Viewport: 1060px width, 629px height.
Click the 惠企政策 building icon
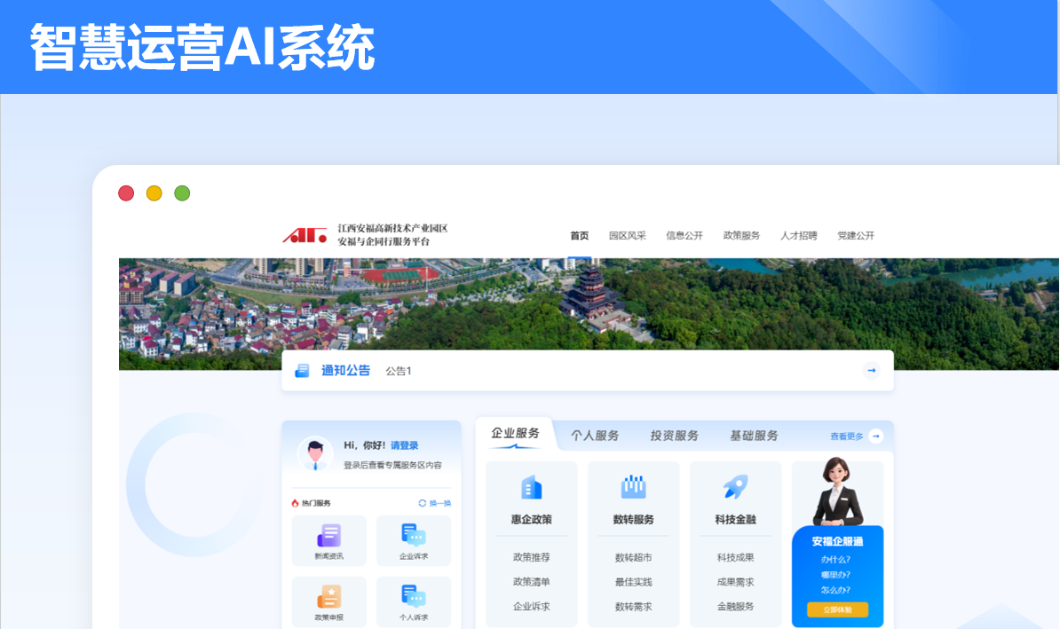click(x=532, y=487)
